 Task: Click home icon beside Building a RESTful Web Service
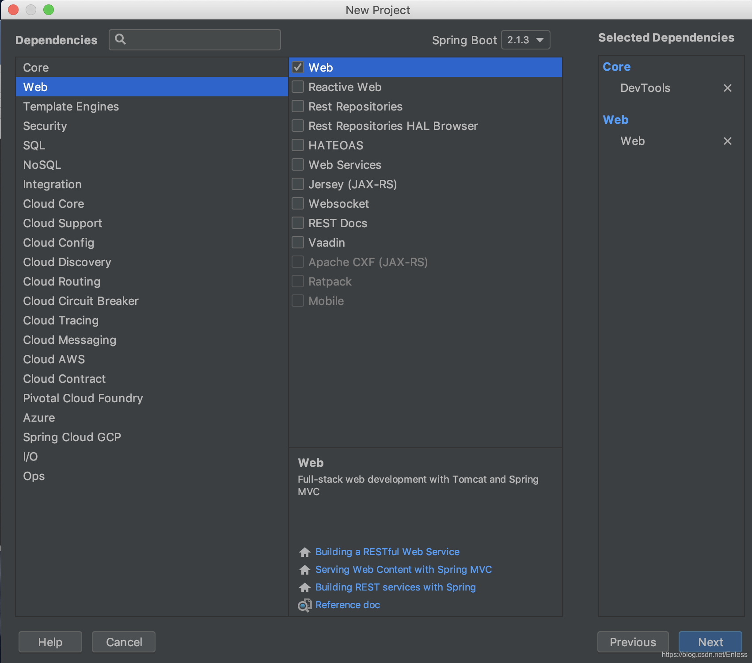[305, 552]
